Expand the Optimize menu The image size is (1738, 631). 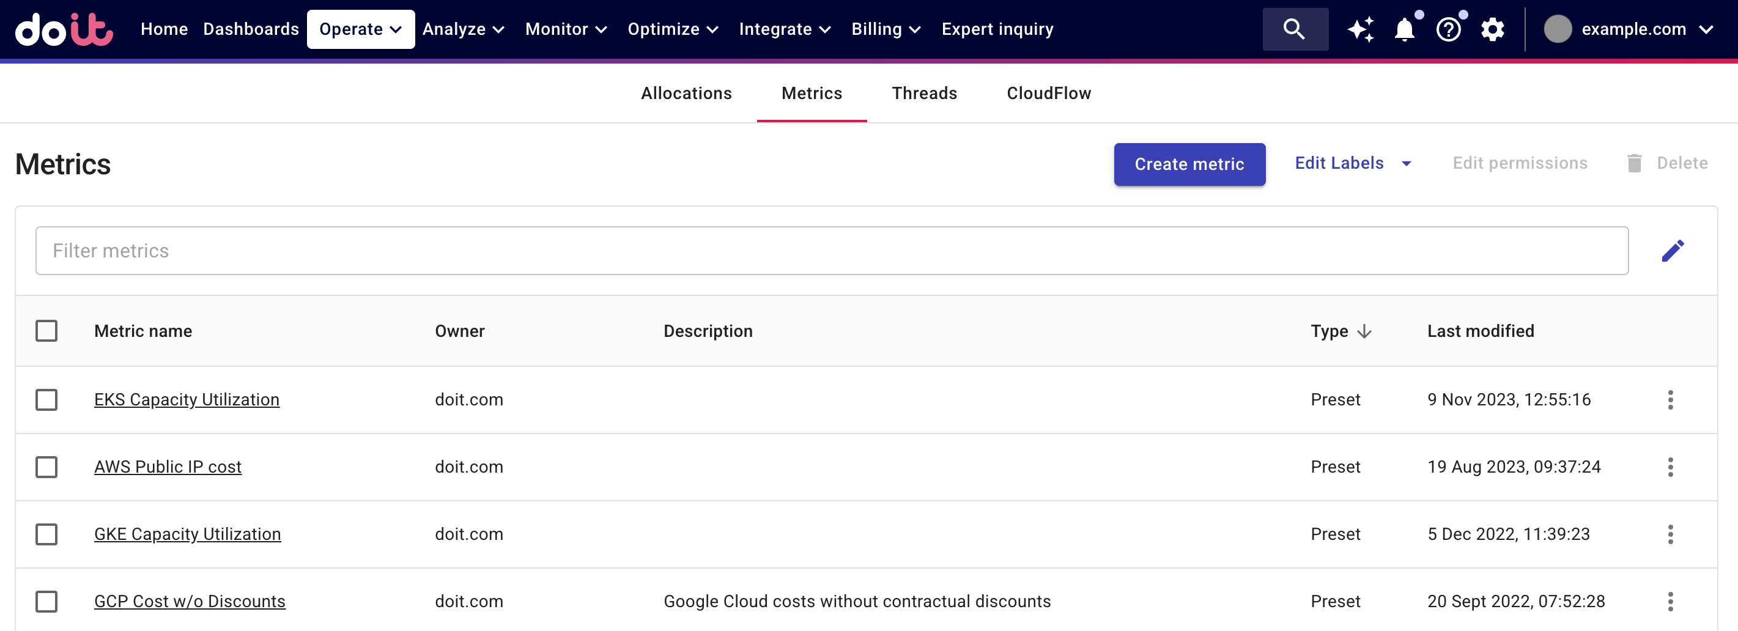pyautogui.click(x=673, y=29)
